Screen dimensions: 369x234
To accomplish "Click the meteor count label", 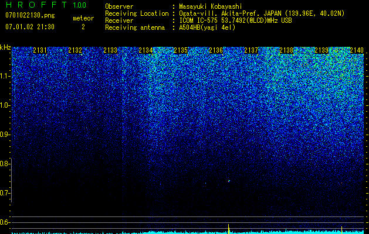I will tap(83, 18).
